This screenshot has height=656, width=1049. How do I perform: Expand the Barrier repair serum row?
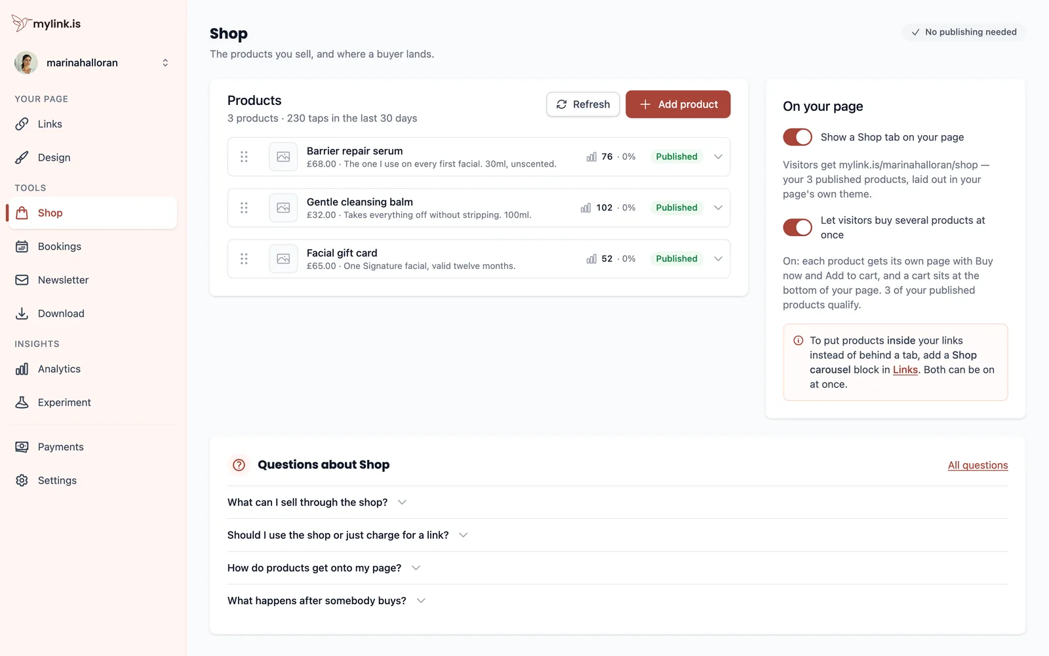pyautogui.click(x=718, y=157)
